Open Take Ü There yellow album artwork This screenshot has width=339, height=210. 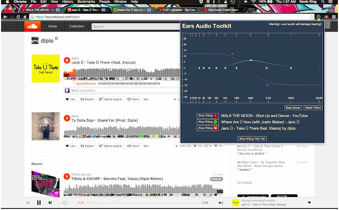coord(46,68)
